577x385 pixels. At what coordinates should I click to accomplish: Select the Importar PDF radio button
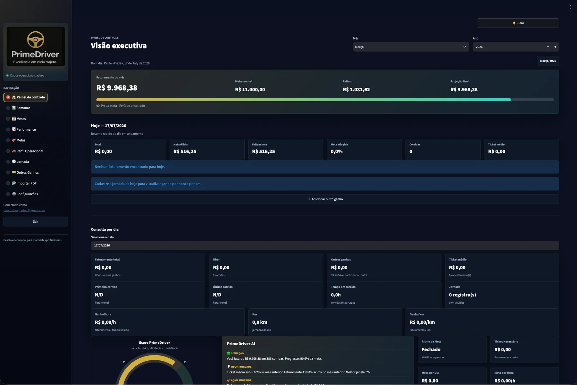8,183
